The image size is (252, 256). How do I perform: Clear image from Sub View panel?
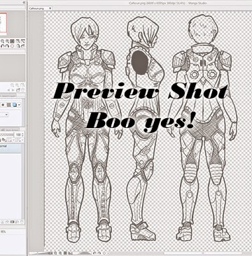click(22, 90)
